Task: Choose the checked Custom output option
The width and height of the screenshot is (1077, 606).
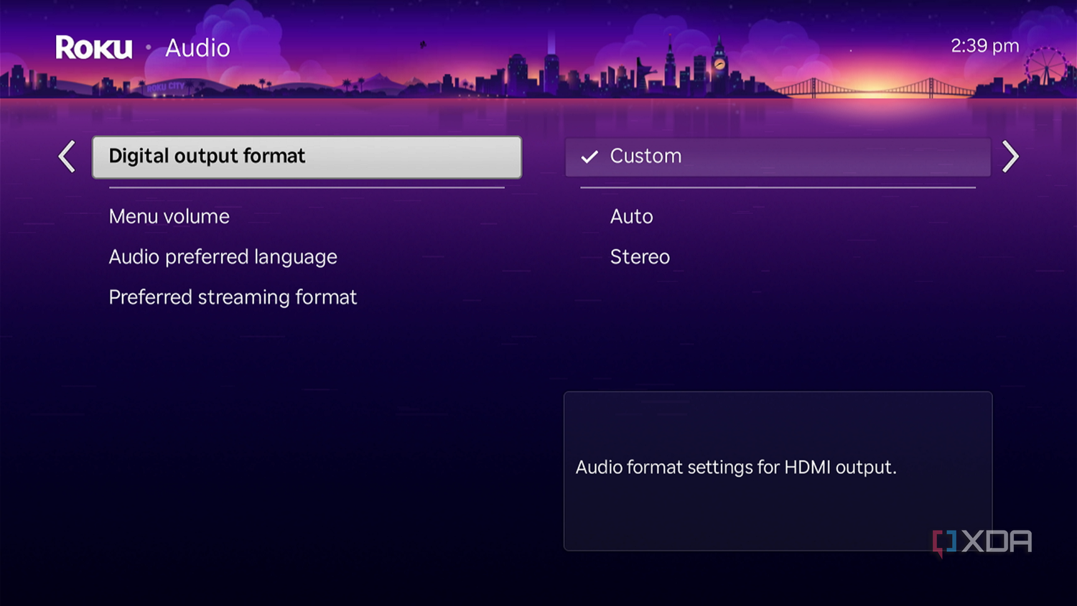Action: [x=778, y=157]
